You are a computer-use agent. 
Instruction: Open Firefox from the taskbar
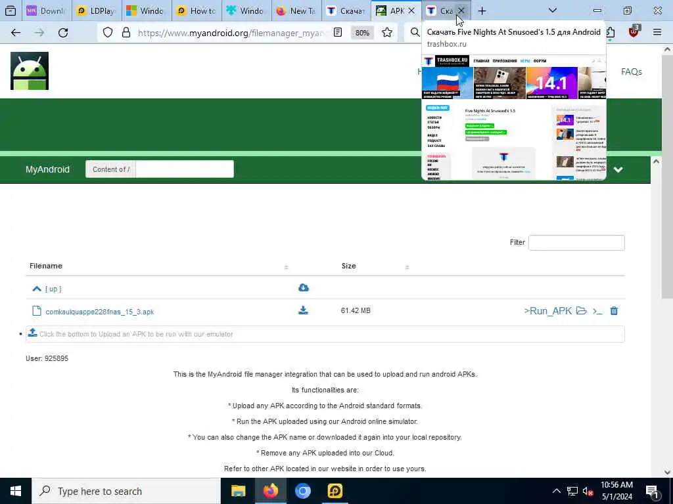coord(270,491)
